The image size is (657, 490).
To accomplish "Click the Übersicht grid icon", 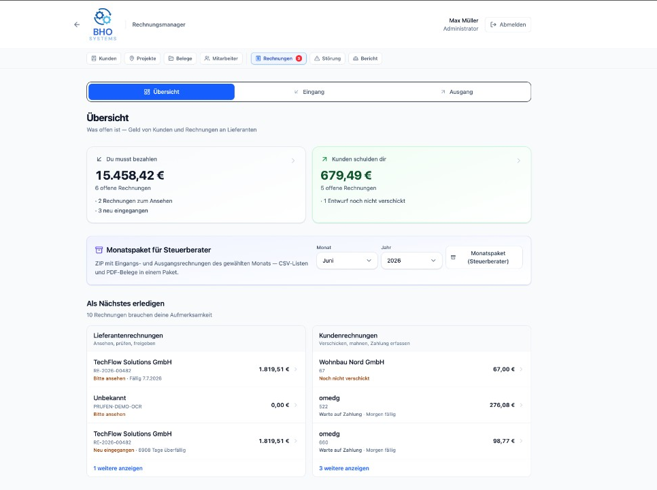I will pyautogui.click(x=147, y=92).
